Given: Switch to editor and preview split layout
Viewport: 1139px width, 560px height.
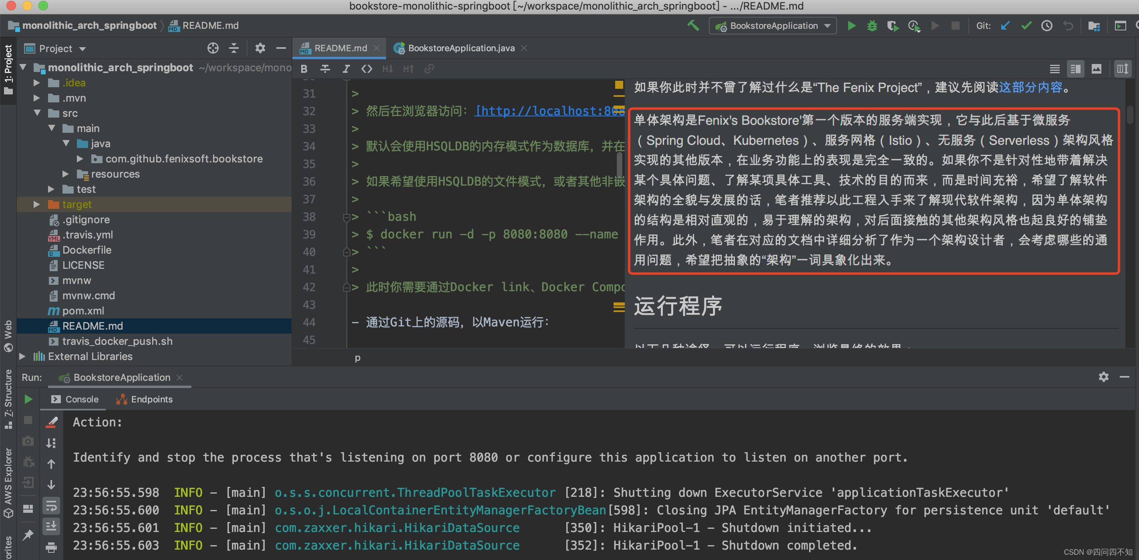Looking at the screenshot, I should [1075, 69].
